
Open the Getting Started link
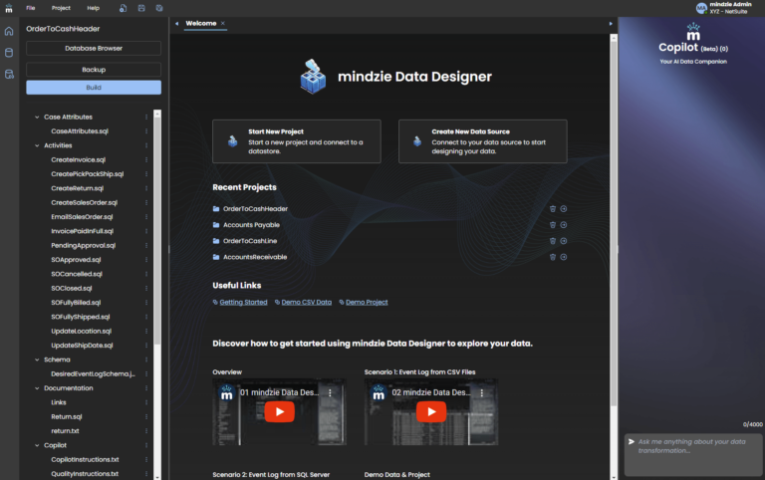[243, 303]
